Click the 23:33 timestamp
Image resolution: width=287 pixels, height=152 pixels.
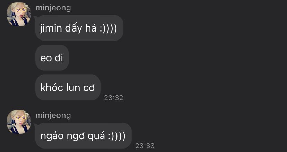tap(145, 146)
